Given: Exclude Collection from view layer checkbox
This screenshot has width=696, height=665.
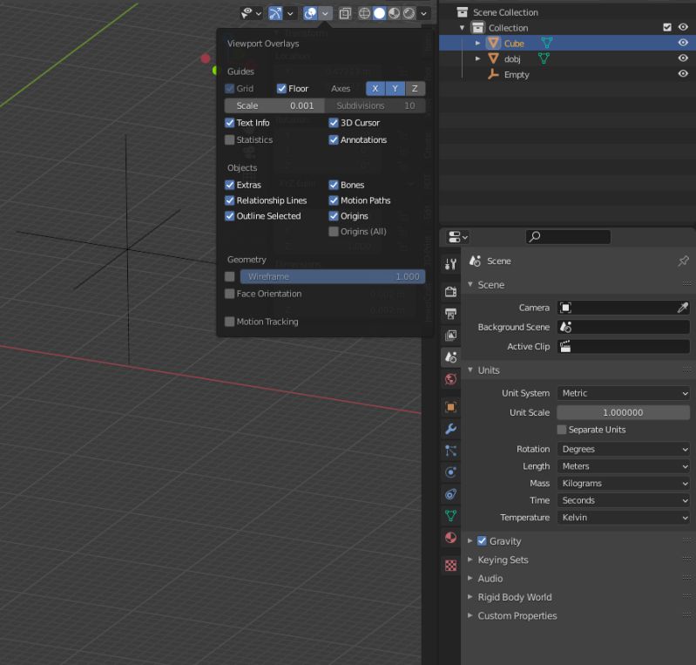Looking at the screenshot, I should [666, 28].
